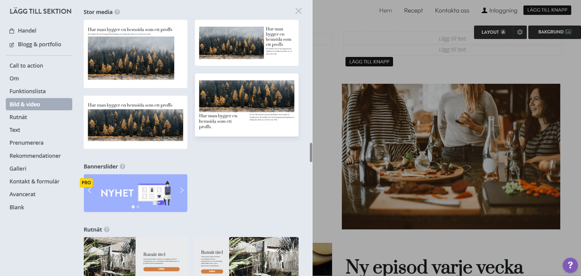Select the Bild & video category

click(x=39, y=104)
